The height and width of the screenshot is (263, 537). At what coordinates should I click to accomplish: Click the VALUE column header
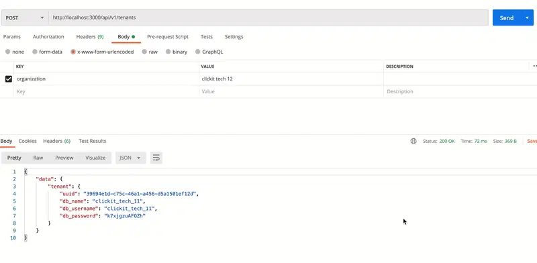coord(207,66)
